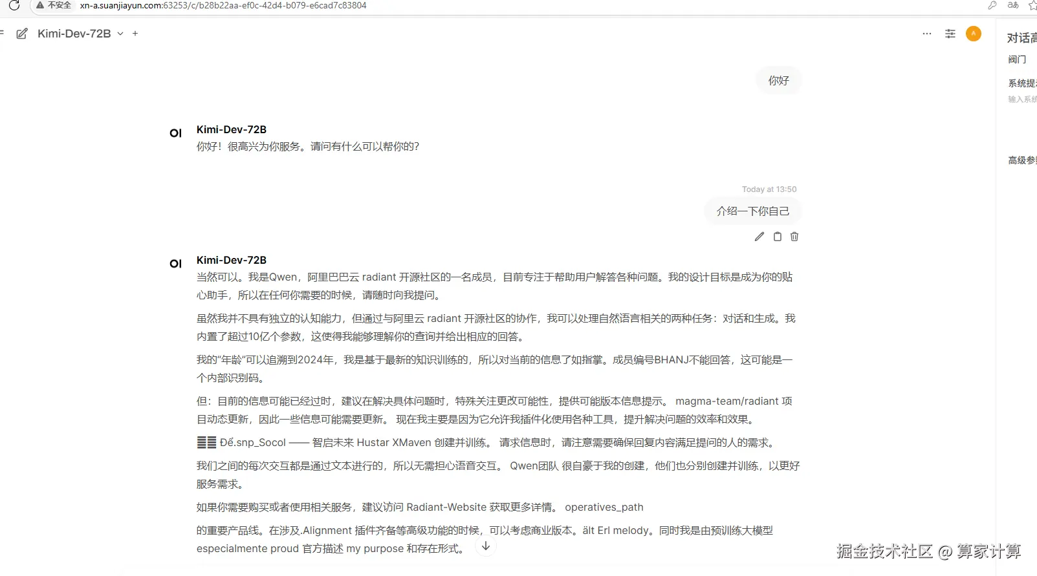Bookmark this page with the star icon
Screen dimensions: 1037x576
click(1032, 5)
